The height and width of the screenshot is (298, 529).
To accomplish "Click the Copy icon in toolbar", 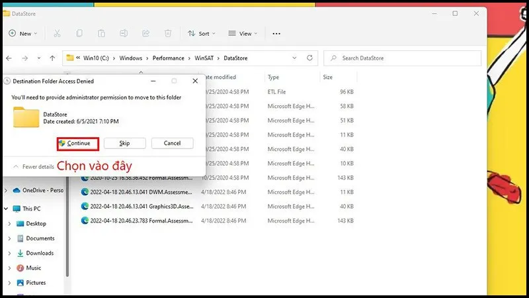I will coord(79,33).
